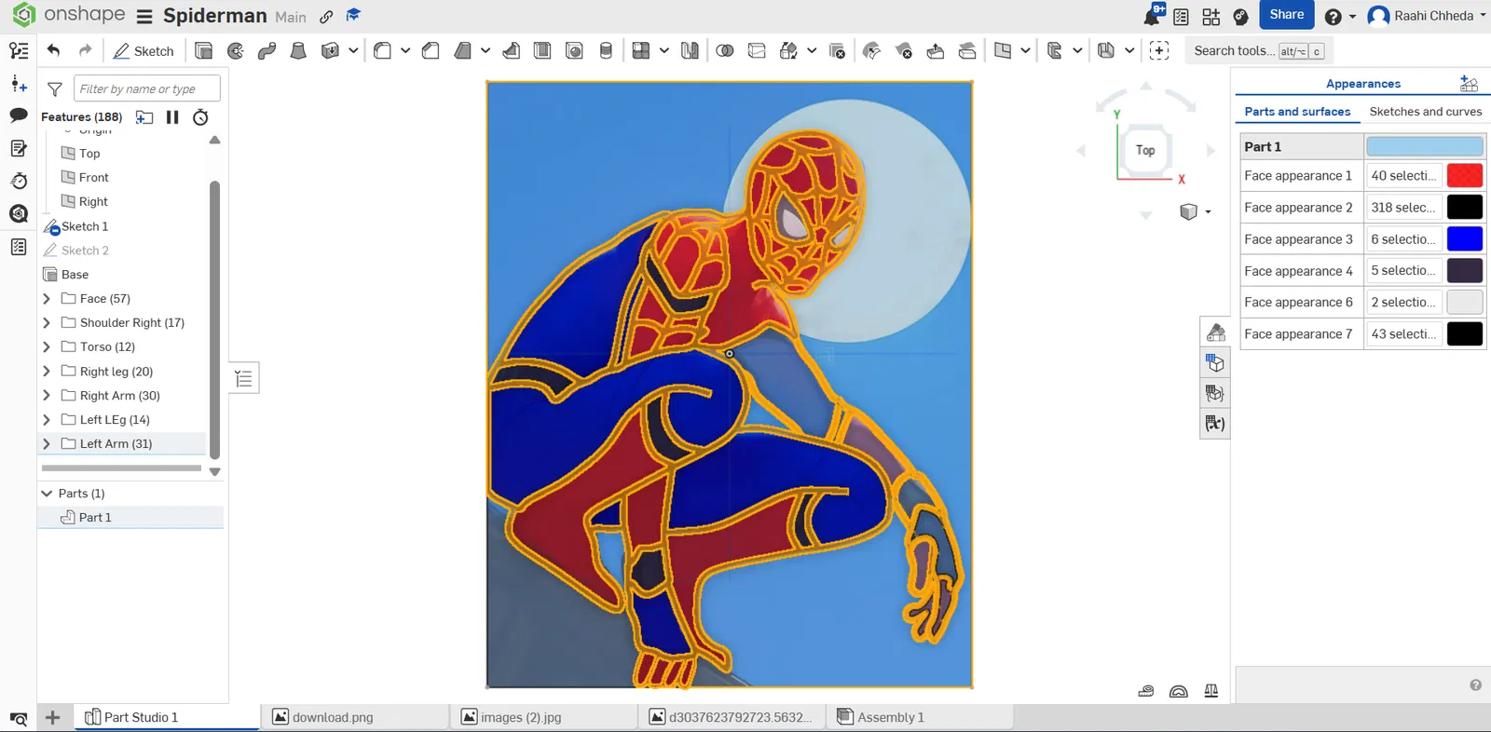Image resolution: width=1491 pixels, height=732 pixels.
Task: Expand the Left Arm (31) folder
Action: pyautogui.click(x=47, y=444)
